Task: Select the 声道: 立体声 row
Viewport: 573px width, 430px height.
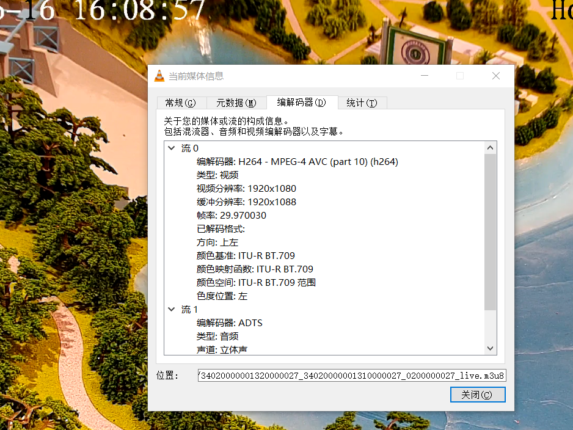Action: point(222,349)
